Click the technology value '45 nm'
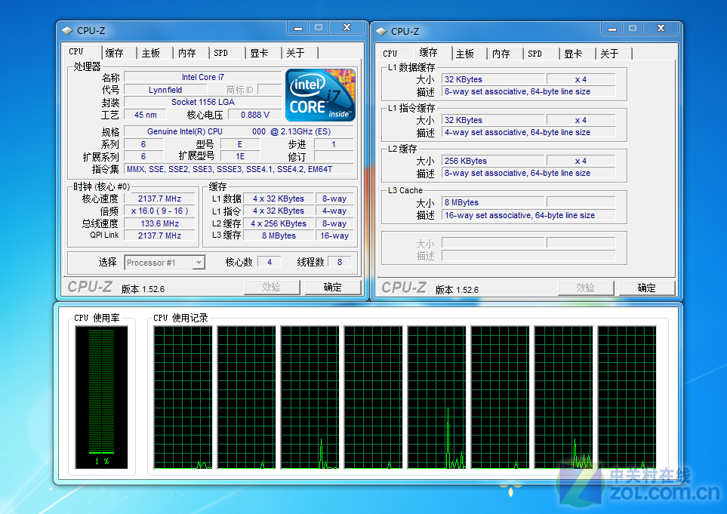This screenshot has height=514, width=727. pyautogui.click(x=145, y=115)
